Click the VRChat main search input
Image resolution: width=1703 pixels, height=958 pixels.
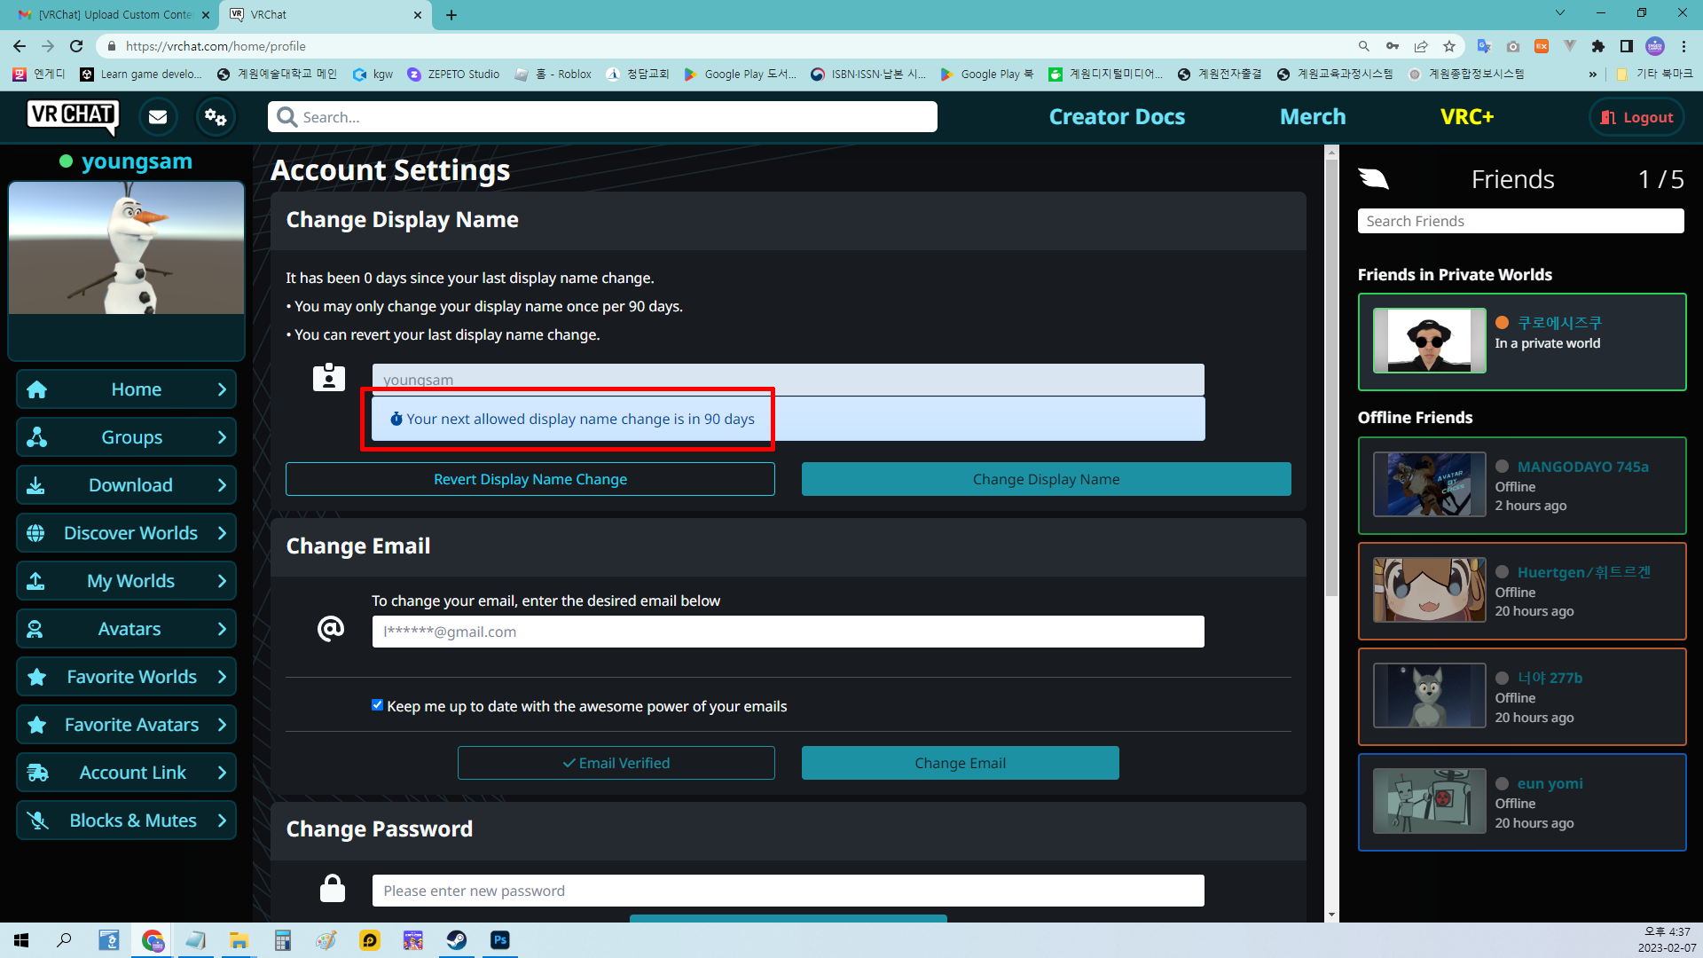point(602,117)
